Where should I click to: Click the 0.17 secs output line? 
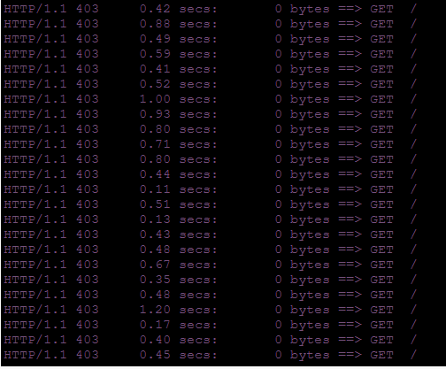pos(210,325)
